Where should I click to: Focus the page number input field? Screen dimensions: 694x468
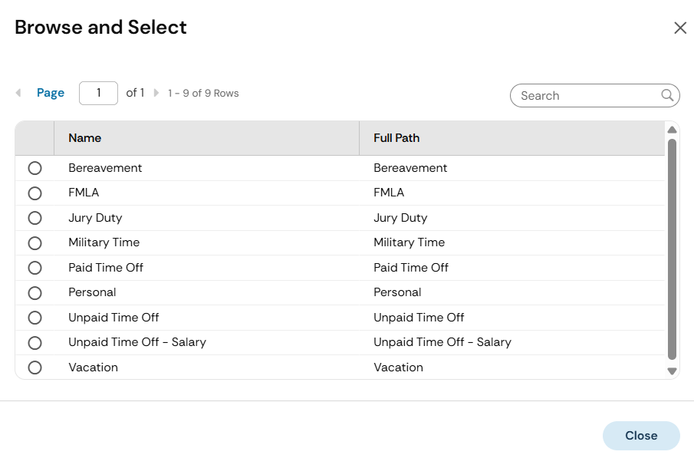98,93
